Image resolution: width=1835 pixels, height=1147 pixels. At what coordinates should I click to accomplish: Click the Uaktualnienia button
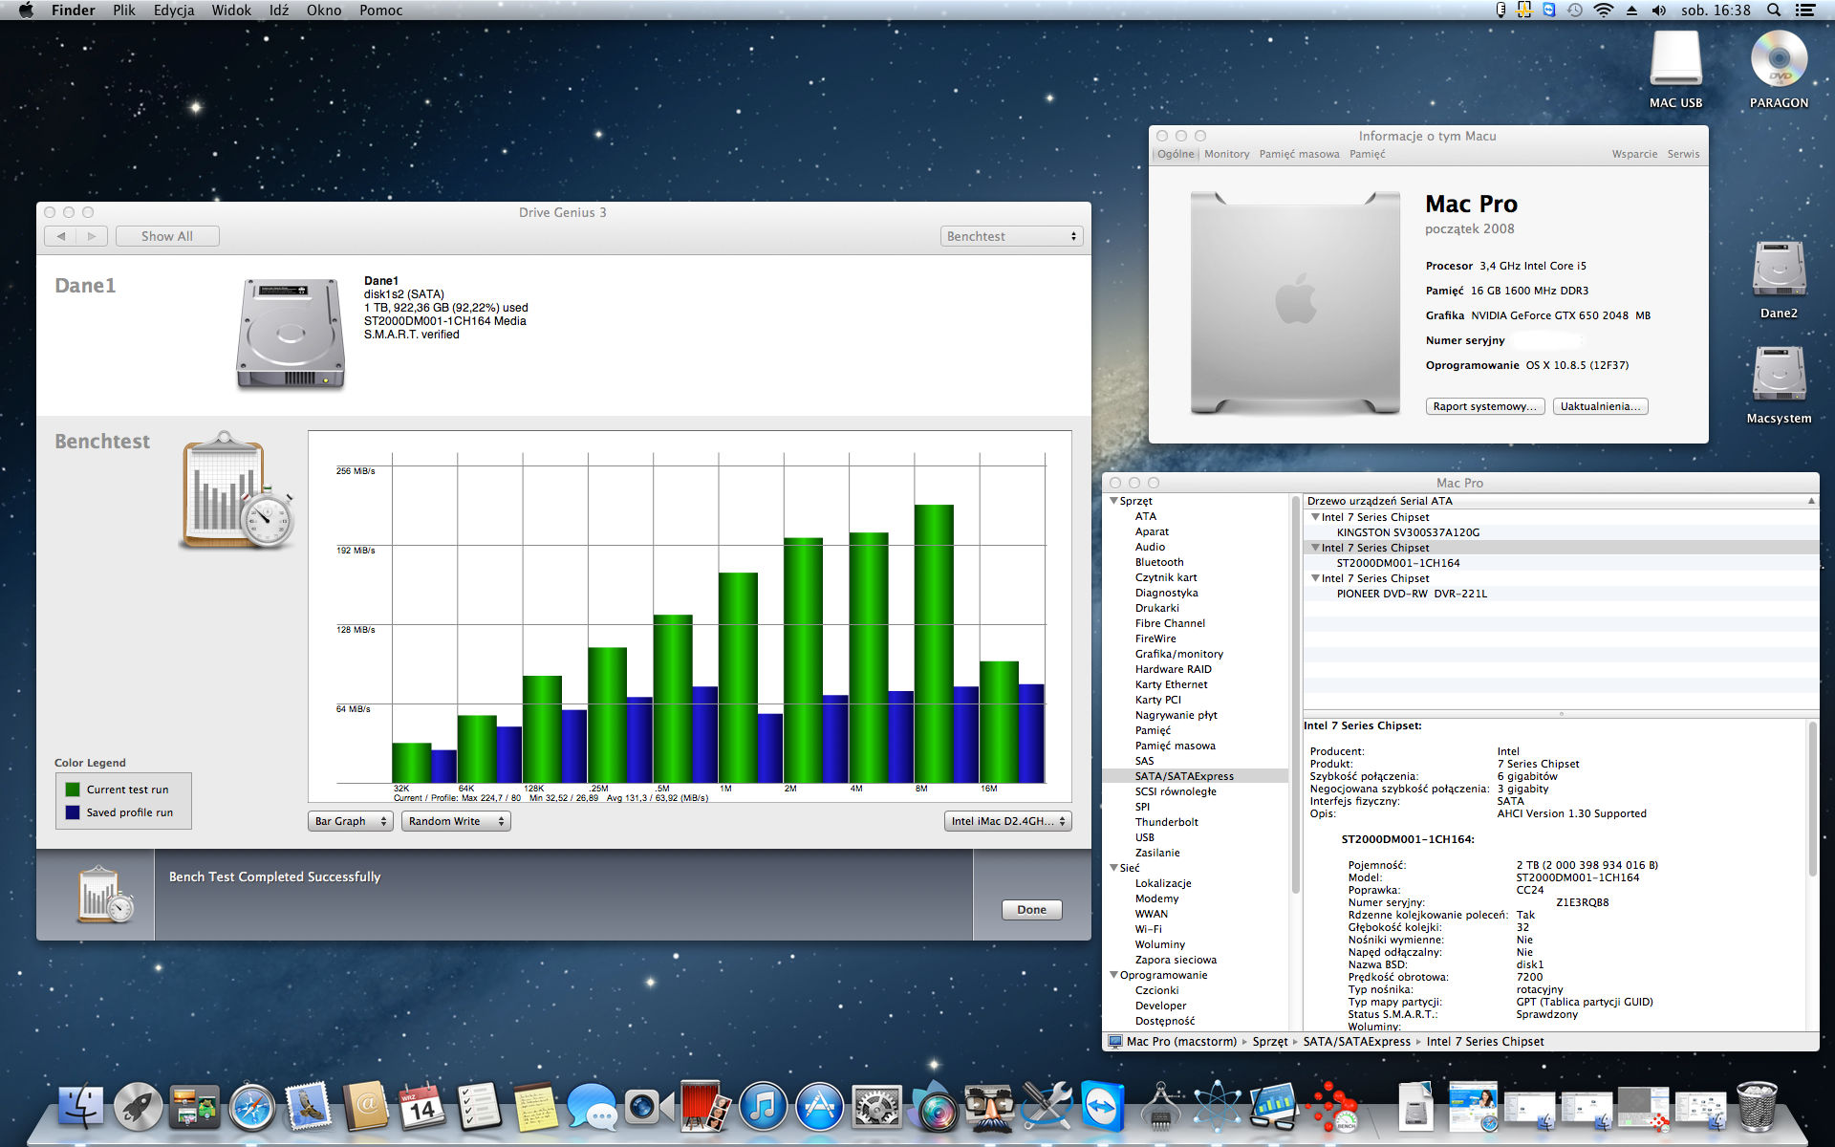1601,406
